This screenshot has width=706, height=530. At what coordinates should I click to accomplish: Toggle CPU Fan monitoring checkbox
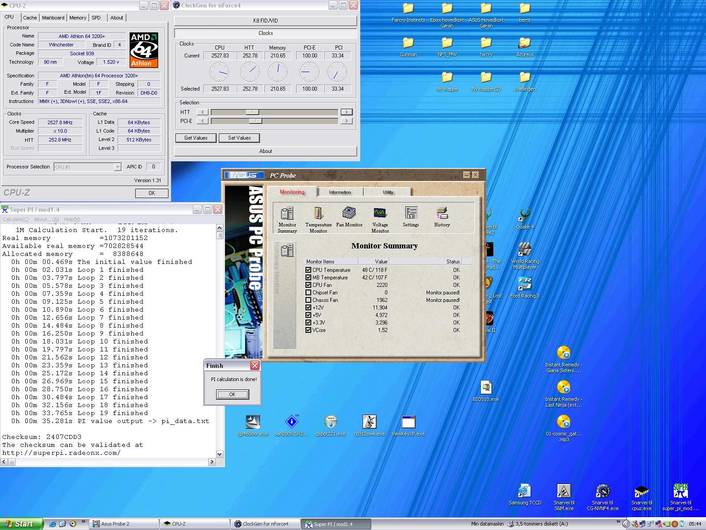click(x=308, y=285)
